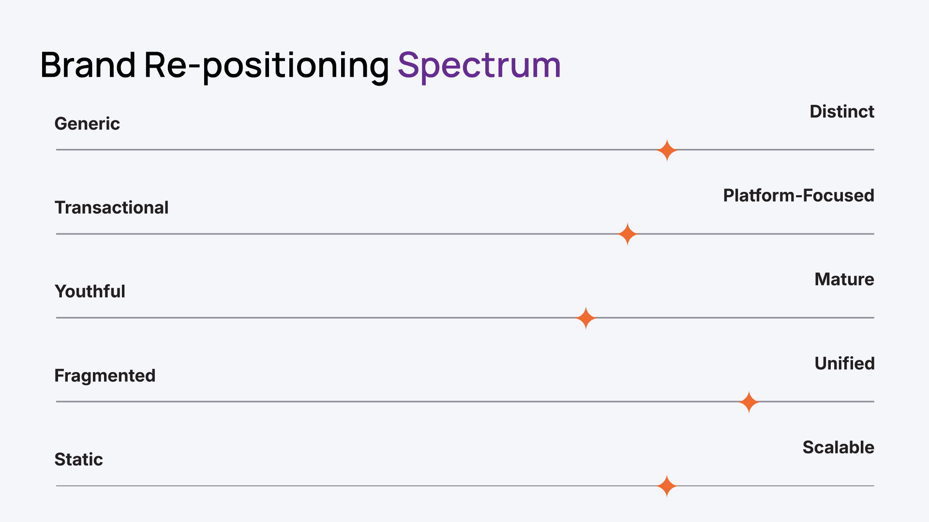The image size is (929, 522).
Task: Select the Scalable label
Action: pos(838,448)
